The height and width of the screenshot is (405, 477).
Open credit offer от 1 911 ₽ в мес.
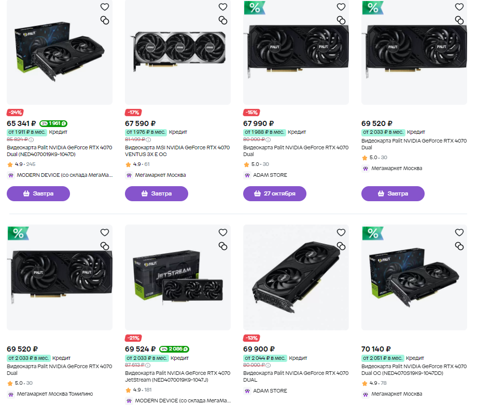(x=27, y=132)
